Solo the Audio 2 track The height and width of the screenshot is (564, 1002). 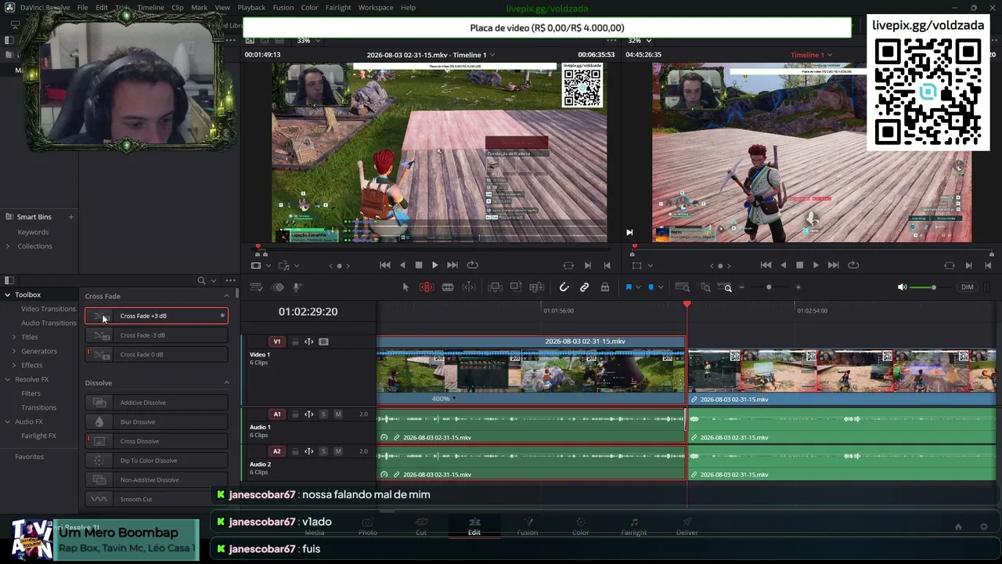(x=323, y=451)
